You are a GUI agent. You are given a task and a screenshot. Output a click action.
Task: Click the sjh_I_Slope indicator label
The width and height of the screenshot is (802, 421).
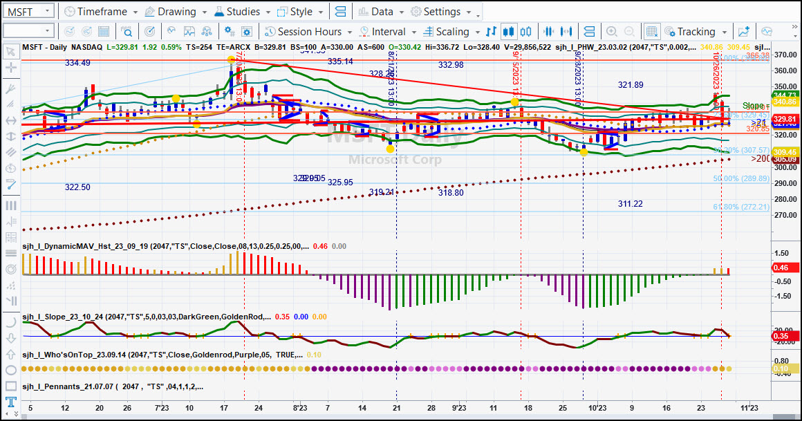click(x=147, y=317)
